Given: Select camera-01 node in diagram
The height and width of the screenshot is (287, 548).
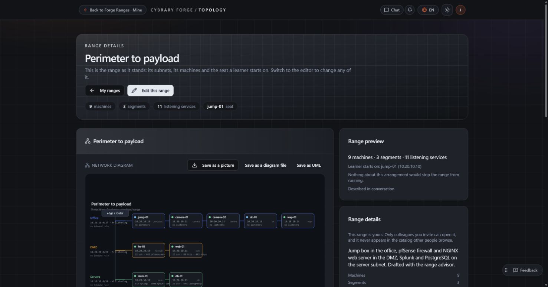Looking at the screenshot, I should coord(186,221).
